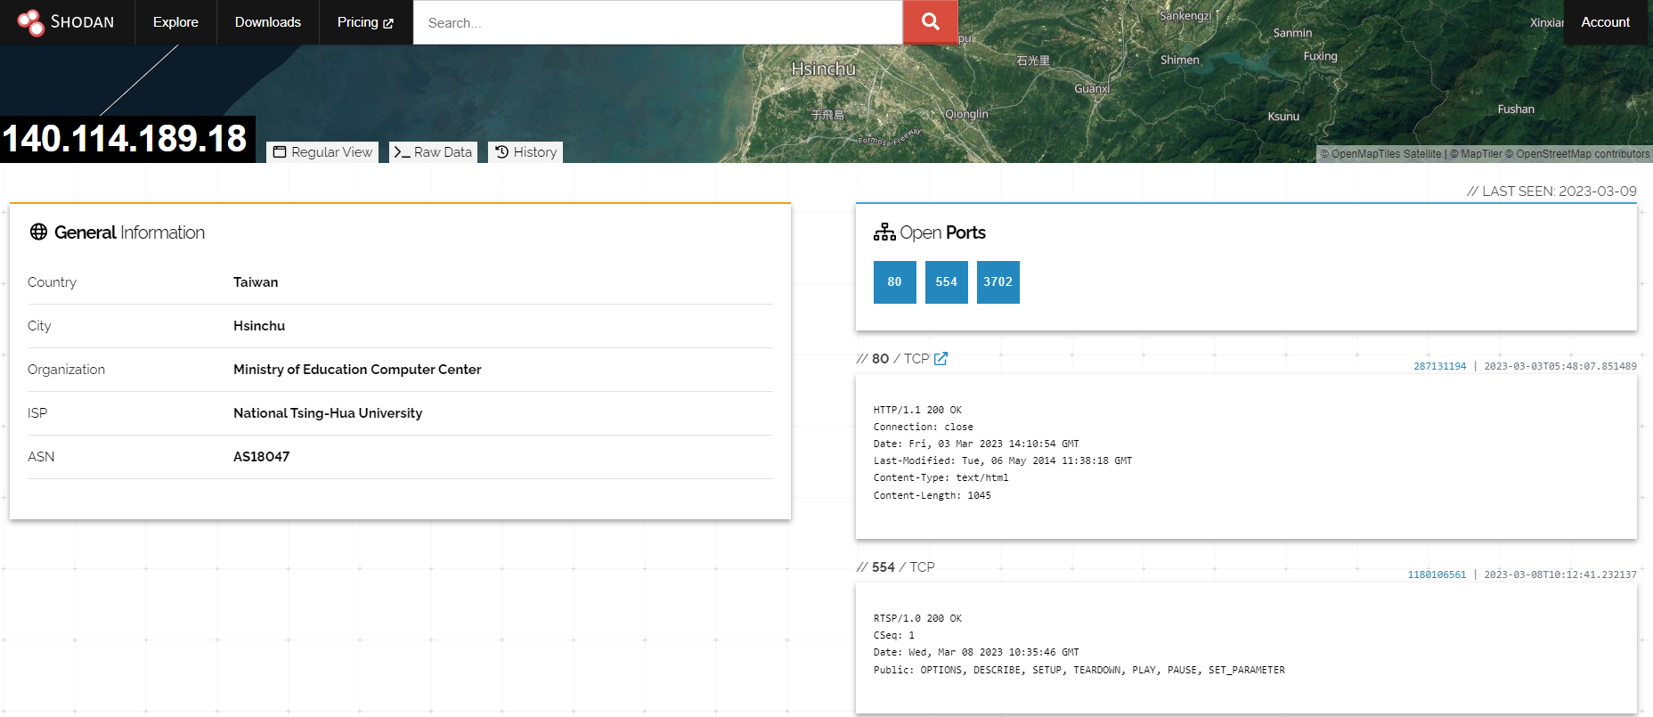Click the LAST SEEN: 2023-03-09 text
This screenshot has height=717, width=1653.
(1551, 191)
